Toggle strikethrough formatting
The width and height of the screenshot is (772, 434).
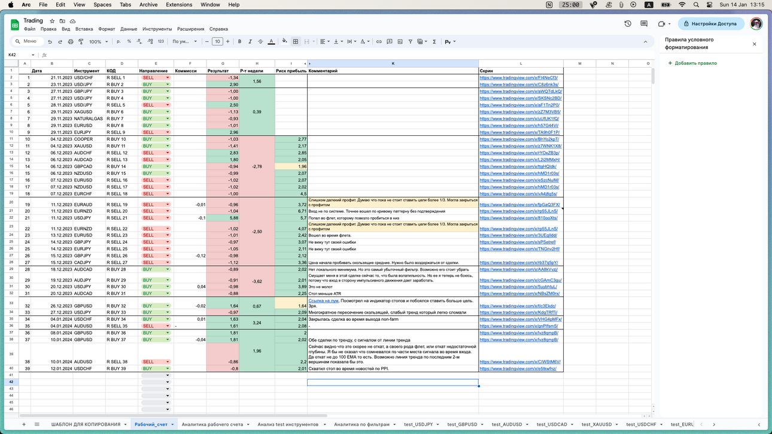260,42
